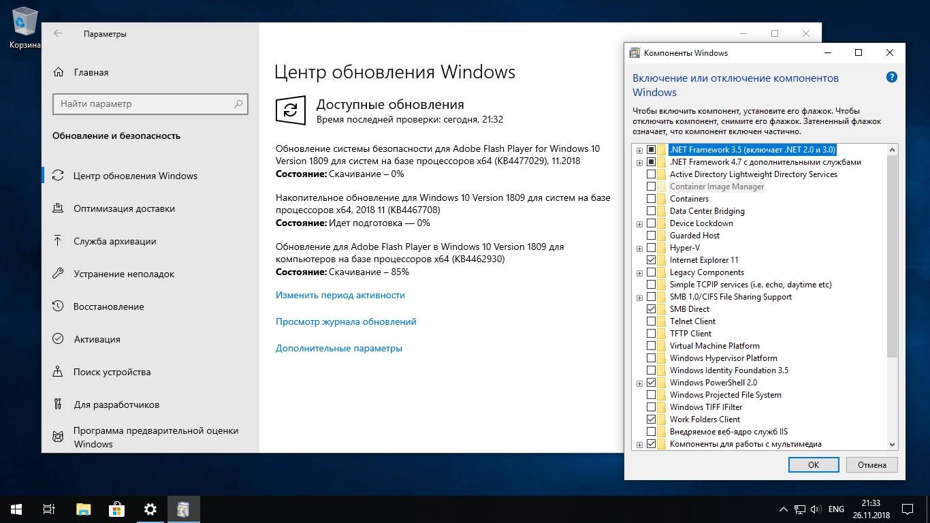Select Оптимизация доставки in the sidebar

[124, 208]
